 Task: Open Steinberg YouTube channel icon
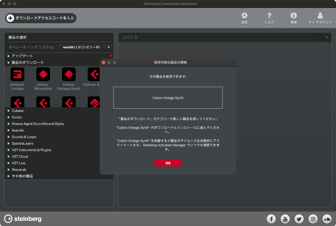tap(285, 219)
